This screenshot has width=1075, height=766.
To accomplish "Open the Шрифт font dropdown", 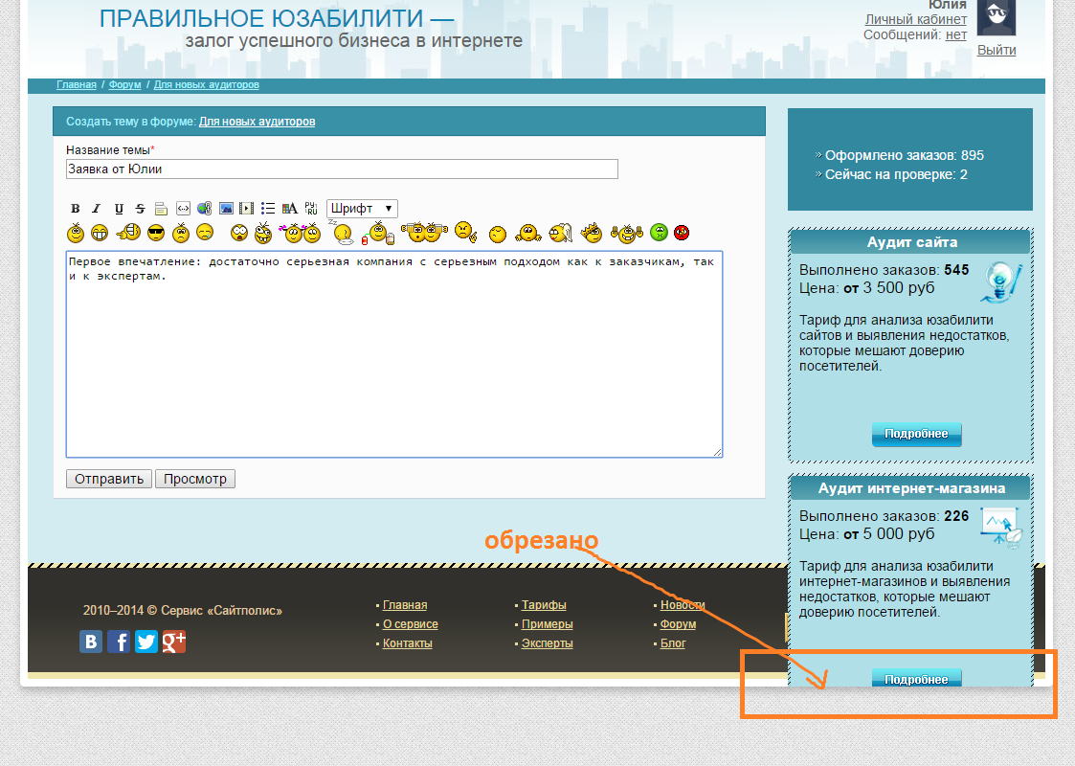I will 362,209.
